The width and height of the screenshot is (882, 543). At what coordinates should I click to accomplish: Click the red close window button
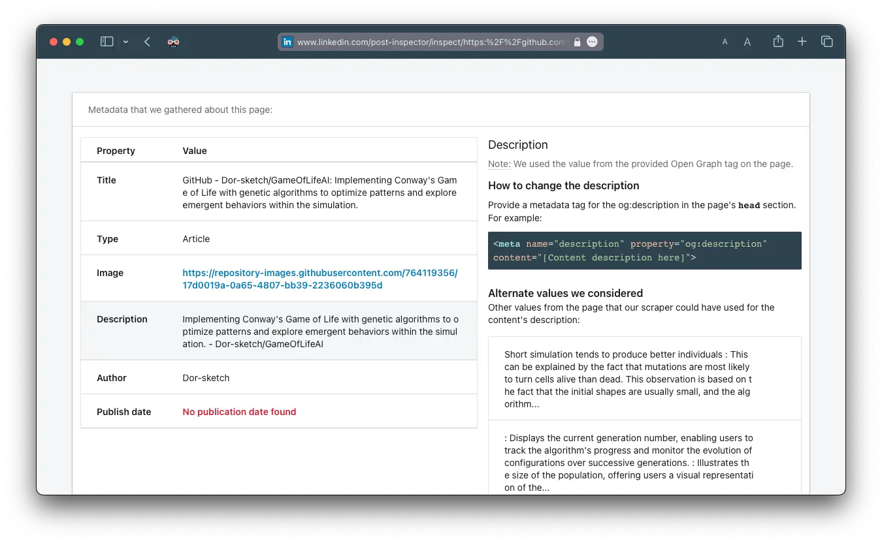[54, 42]
